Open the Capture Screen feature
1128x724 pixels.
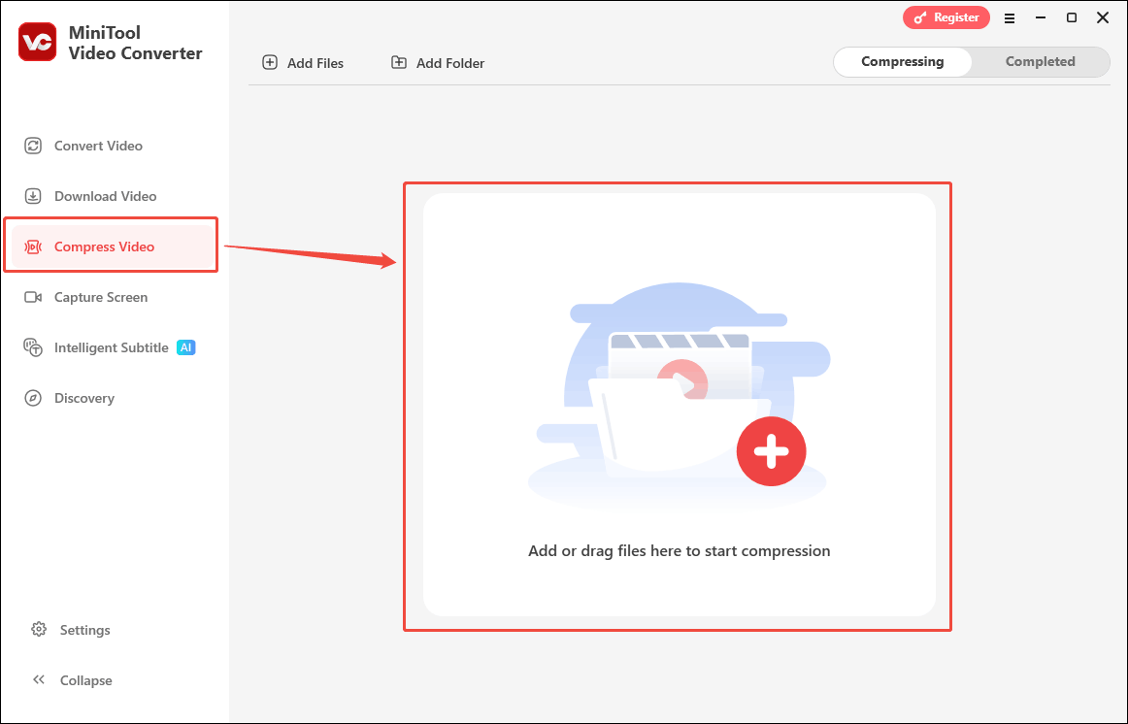(x=102, y=296)
